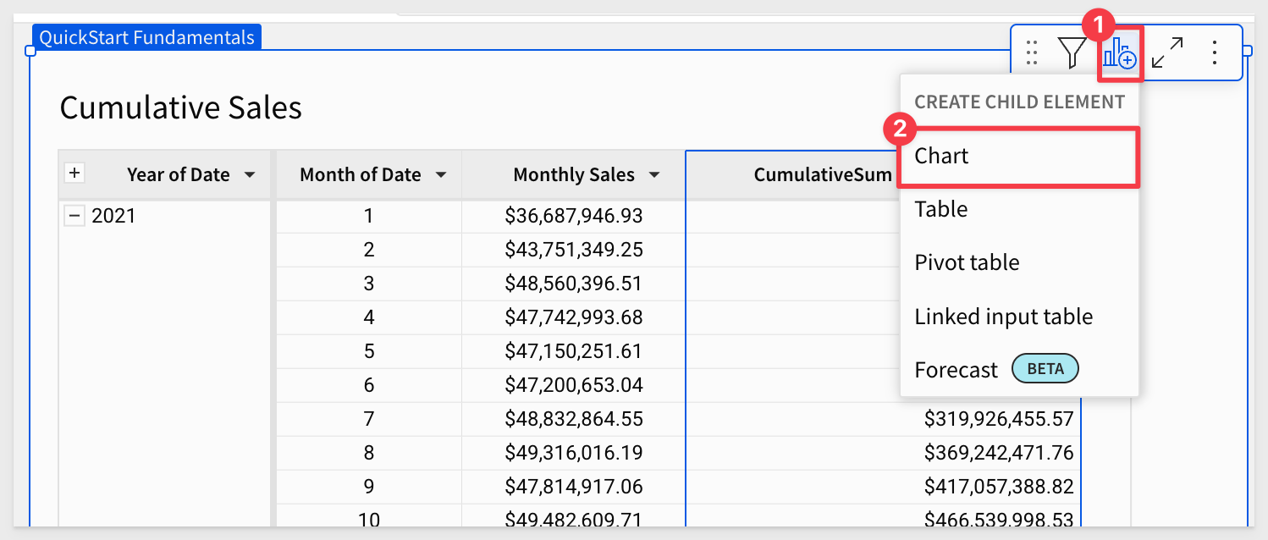Choose Pivot table option

click(x=1019, y=262)
